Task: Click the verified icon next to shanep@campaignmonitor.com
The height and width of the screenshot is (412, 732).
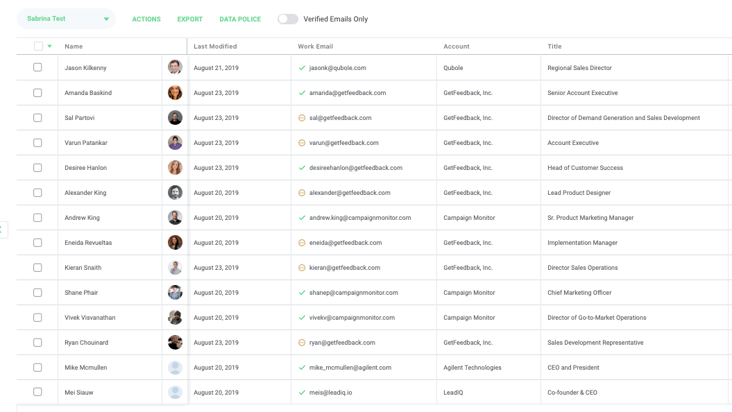Action: [x=302, y=293]
